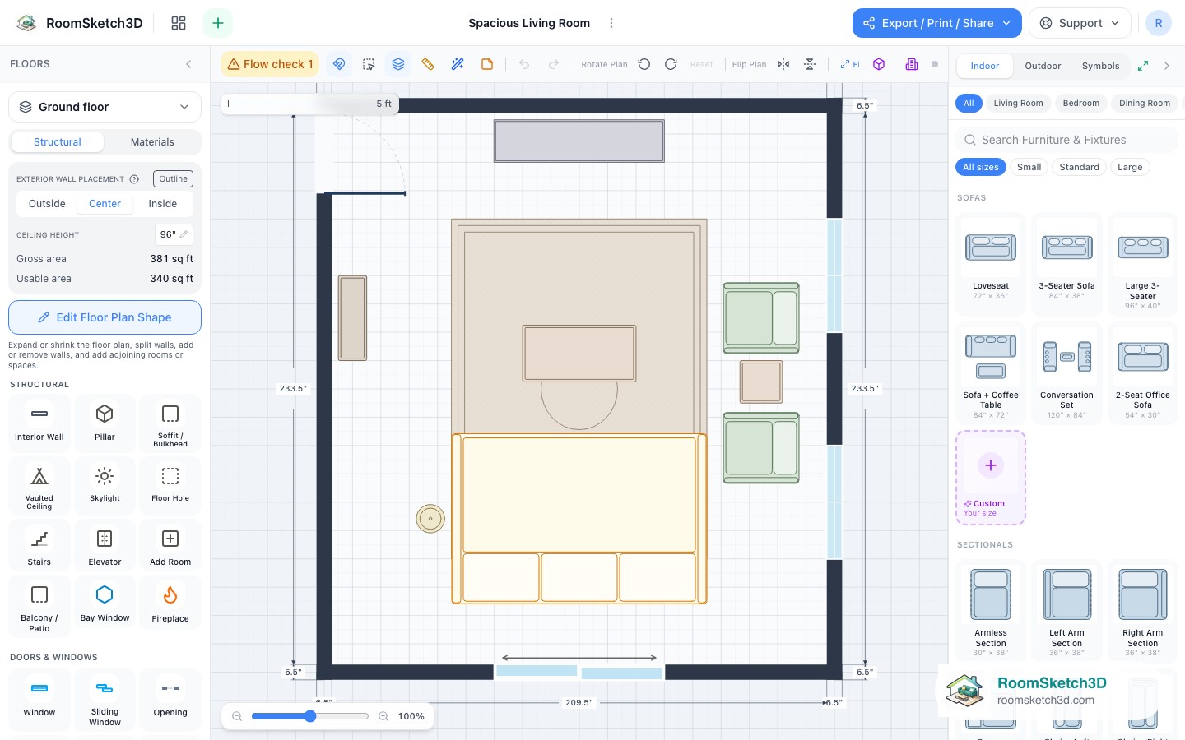This screenshot has width=1185, height=740.
Task: Open the title three-dot menu
Action: click(x=611, y=23)
